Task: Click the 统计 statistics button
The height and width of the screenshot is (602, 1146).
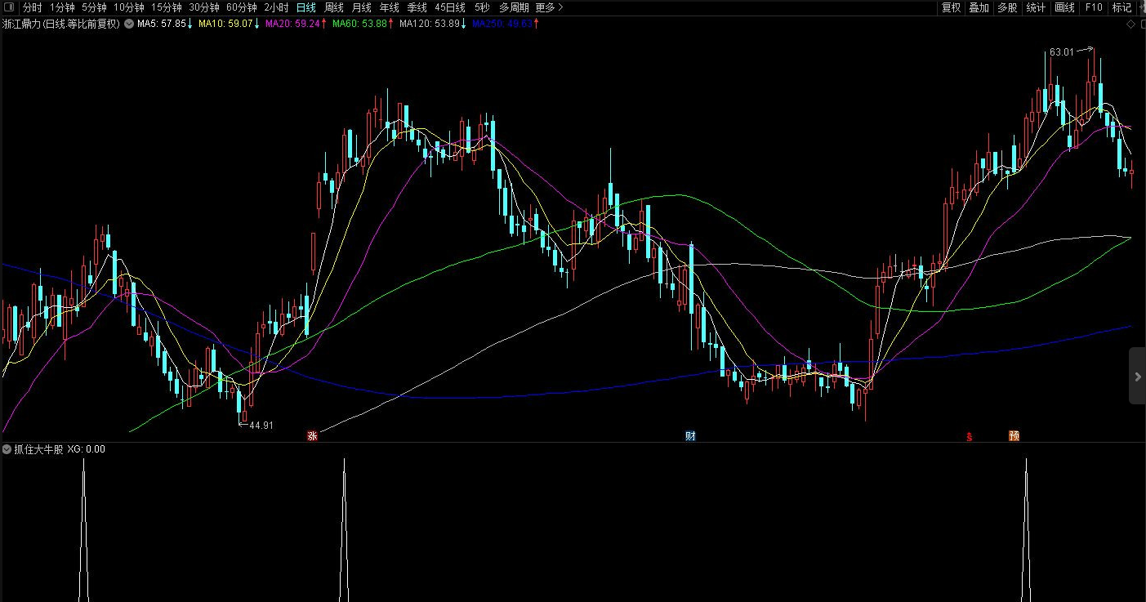Action: pos(1036,7)
